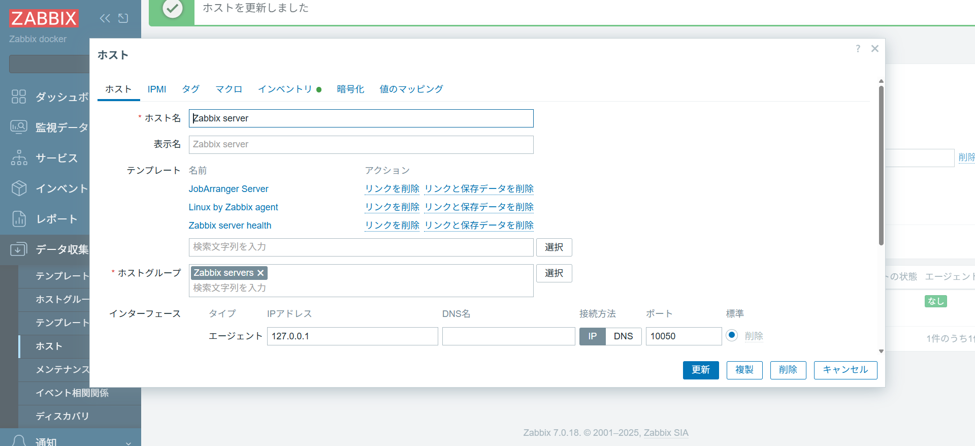Click the DNS名 input field
Viewport: 975px width, 446px height.
[508, 336]
